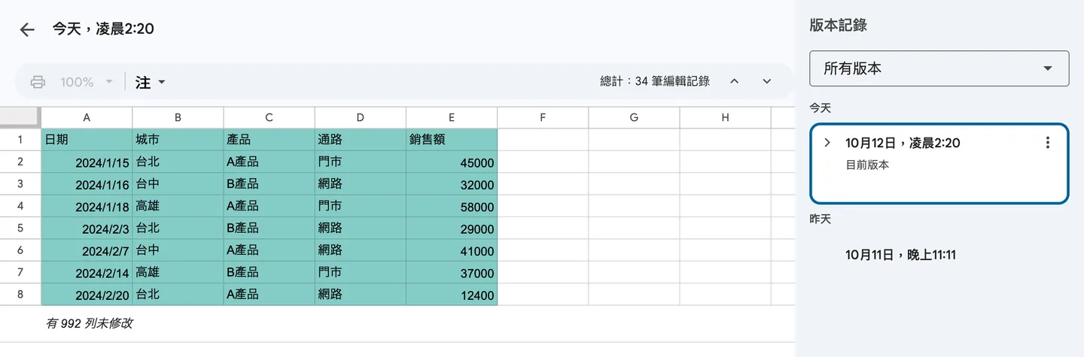Jump to next edit with down chevron
This screenshot has width=1084, height=357.
(x=767, y=81)
